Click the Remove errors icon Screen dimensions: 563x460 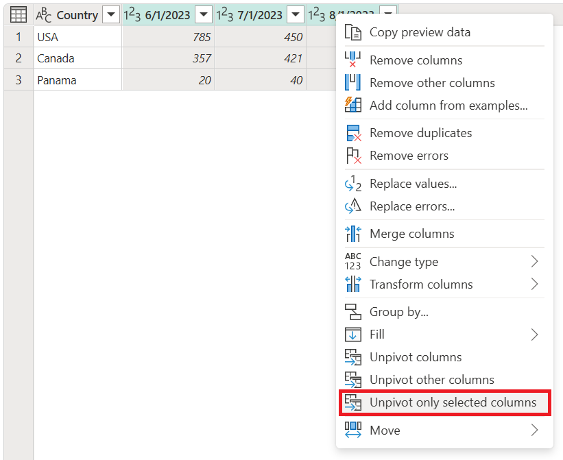point(352,156)
